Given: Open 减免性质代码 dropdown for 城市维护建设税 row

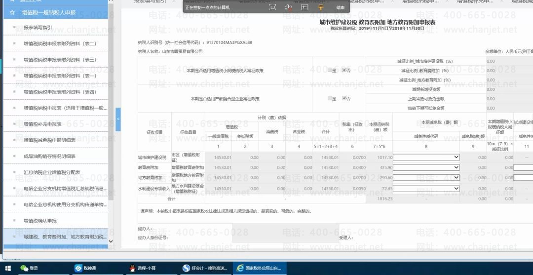Looking at the screenshot, I should [x=426, y=157].
